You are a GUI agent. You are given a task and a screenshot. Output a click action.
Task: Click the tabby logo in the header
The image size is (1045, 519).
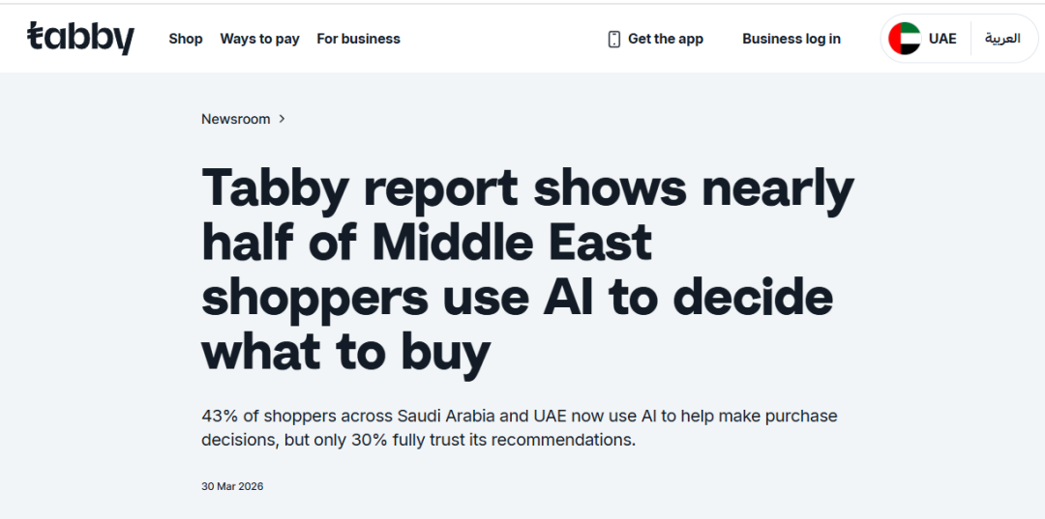[x=80, y=38]
